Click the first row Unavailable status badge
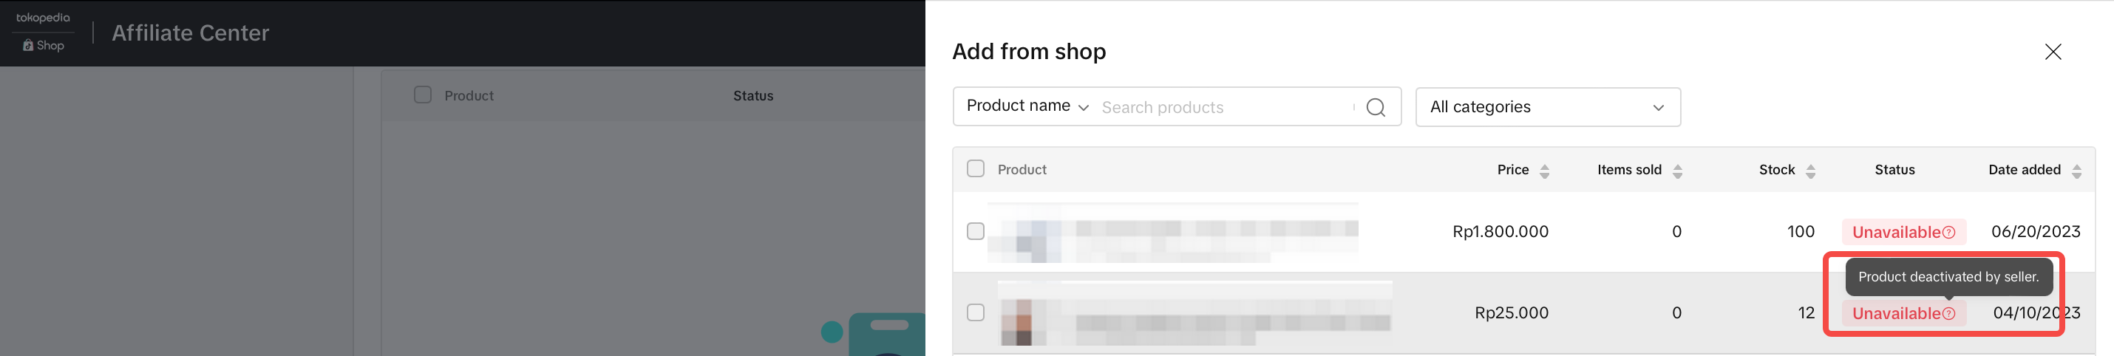This screenshot has height=356, width=2114. [x=1896, y=232]
